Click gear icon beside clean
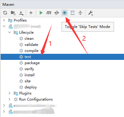The image size is (124, 117). 21,39
